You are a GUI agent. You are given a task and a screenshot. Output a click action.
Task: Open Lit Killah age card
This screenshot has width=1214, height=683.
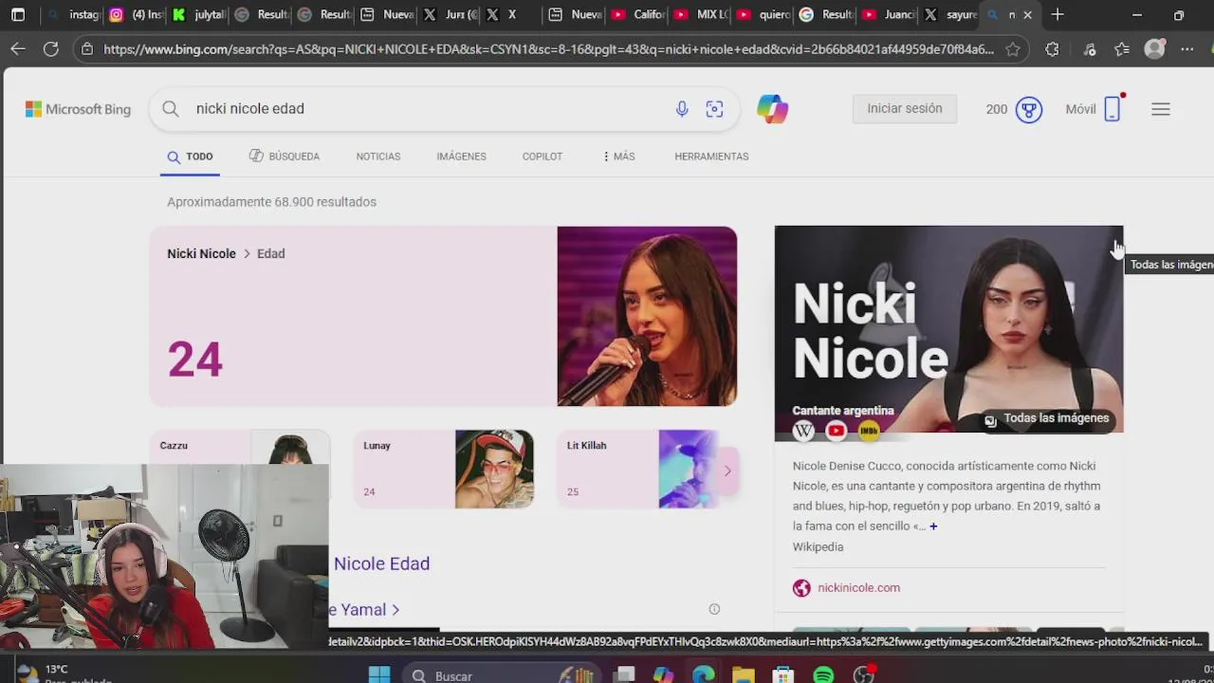tap(638, 469)
